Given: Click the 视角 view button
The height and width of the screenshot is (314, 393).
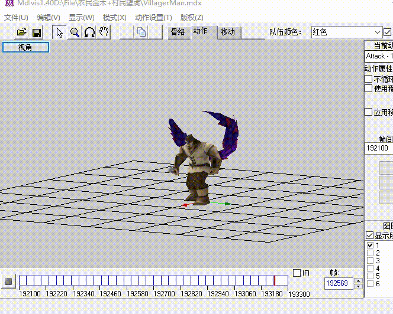Looking at the screenshot, I should 25,47.
